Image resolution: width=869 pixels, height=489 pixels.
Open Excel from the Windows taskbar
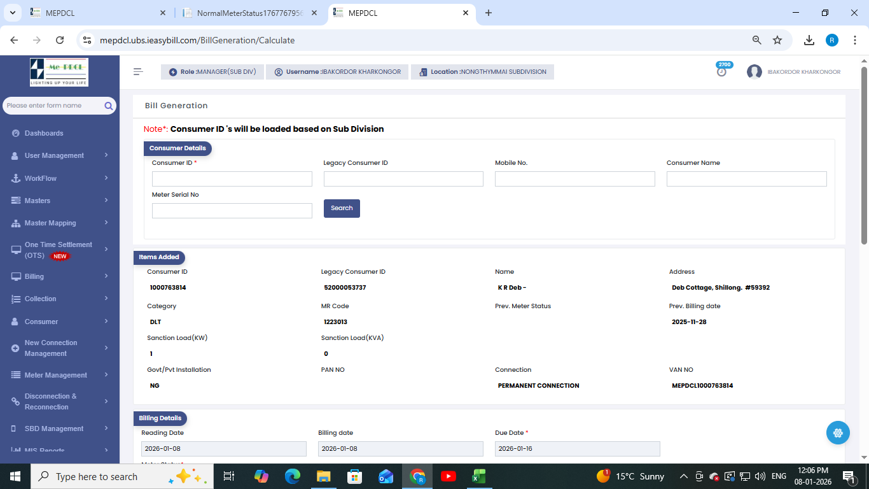(479, 476)
